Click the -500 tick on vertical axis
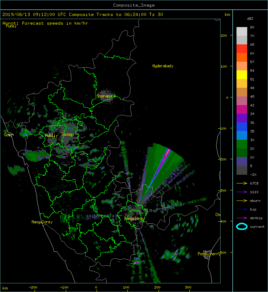Screen dimensions: 268x292 tap(223, 252)
